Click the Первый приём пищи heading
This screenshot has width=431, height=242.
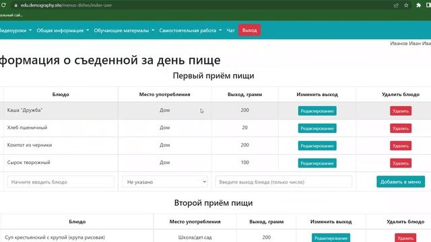[213, 76]
